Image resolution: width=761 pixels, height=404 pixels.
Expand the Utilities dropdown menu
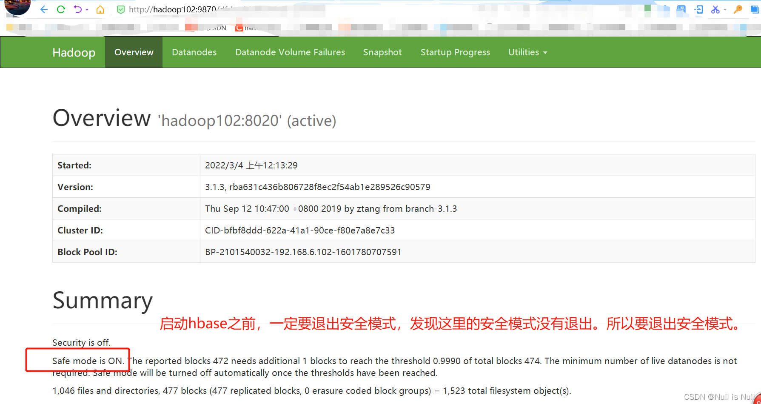[528, 52]
